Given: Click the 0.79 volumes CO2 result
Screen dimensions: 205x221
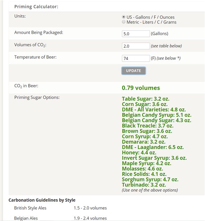Looking at the screenshot, I should click(141, 88).
